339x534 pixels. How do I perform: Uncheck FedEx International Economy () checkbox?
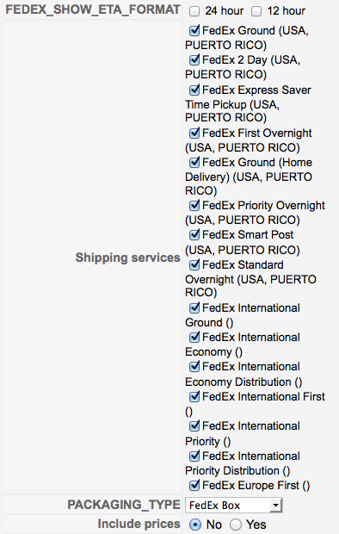(194, 337)
